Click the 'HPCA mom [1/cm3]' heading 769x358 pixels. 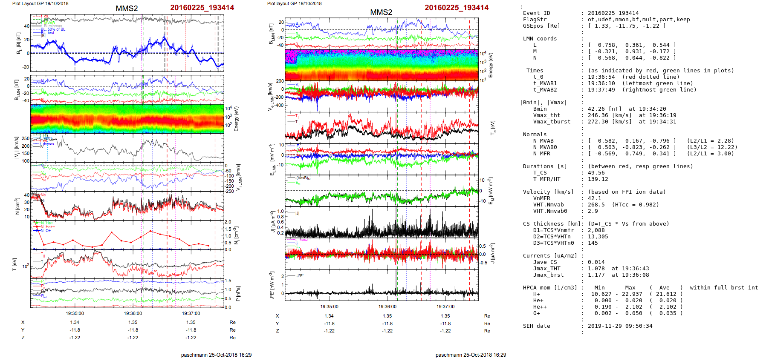click(550, 288)
